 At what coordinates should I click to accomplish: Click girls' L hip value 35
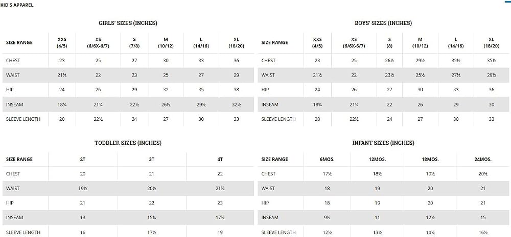201,90
